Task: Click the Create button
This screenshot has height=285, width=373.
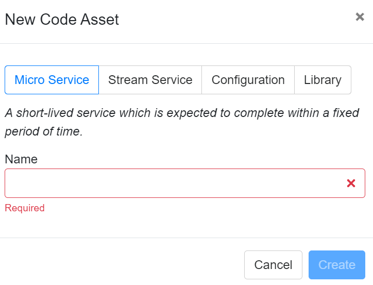Action: click(x=336, y=265)
